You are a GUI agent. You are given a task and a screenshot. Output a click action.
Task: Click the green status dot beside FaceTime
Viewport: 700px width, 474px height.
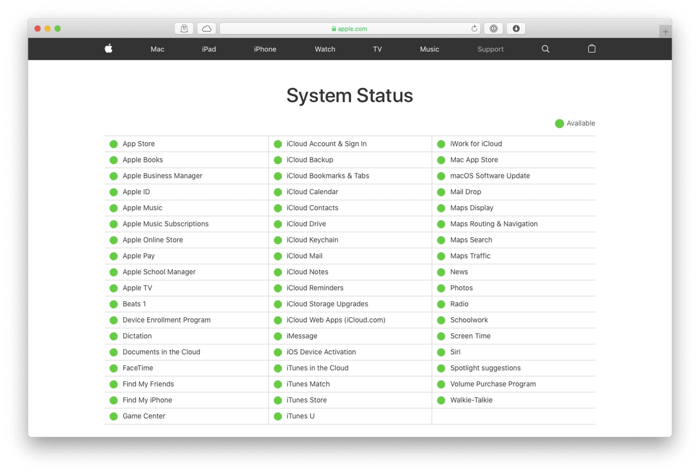point(113,368)
